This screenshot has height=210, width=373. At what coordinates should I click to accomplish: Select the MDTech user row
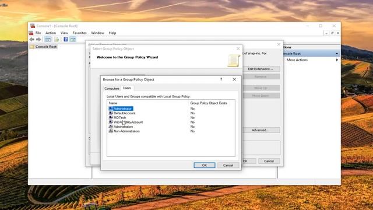click(x=171, y=118)
